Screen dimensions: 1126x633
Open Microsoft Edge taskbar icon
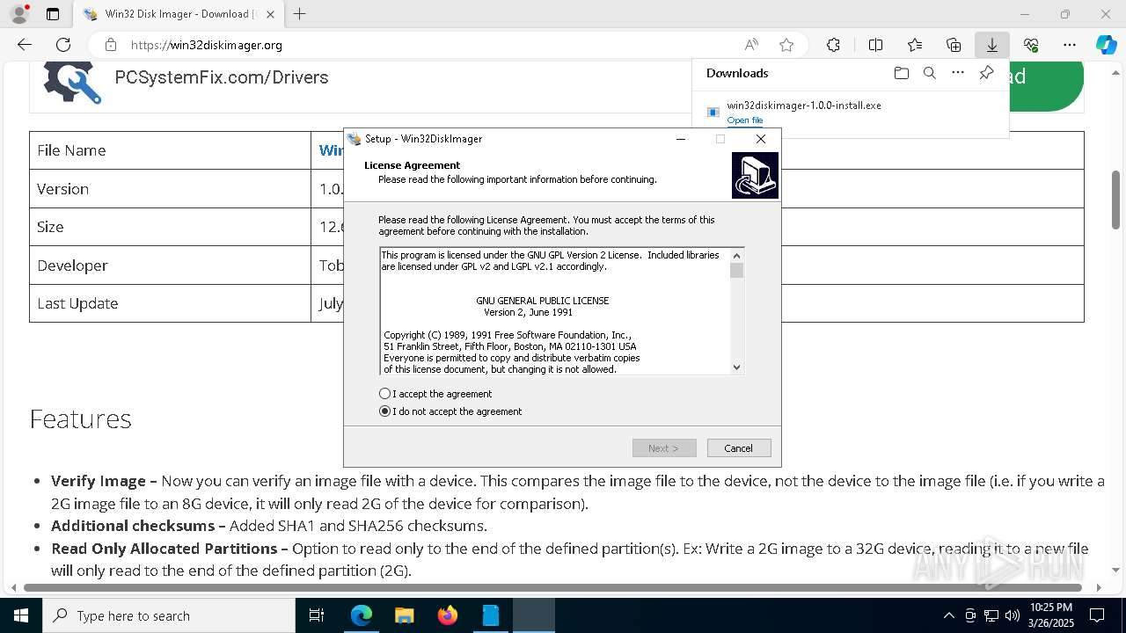click(362, 615)
